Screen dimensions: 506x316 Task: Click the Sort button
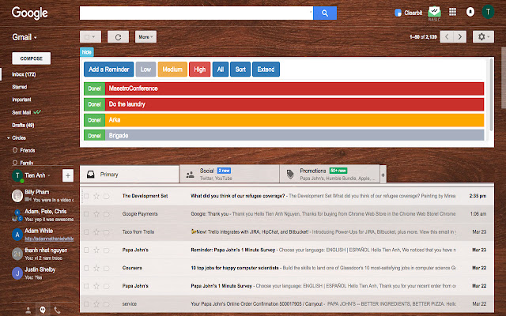(x=240, y=70)
